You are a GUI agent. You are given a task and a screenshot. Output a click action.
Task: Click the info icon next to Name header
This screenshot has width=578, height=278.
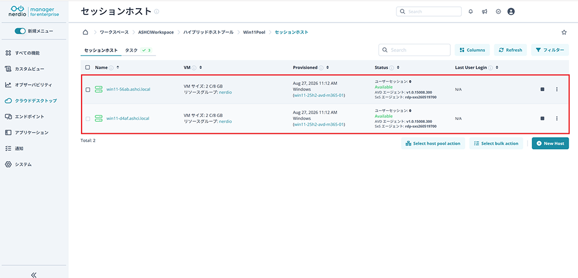pyautogui.click(x=111, y=67)
